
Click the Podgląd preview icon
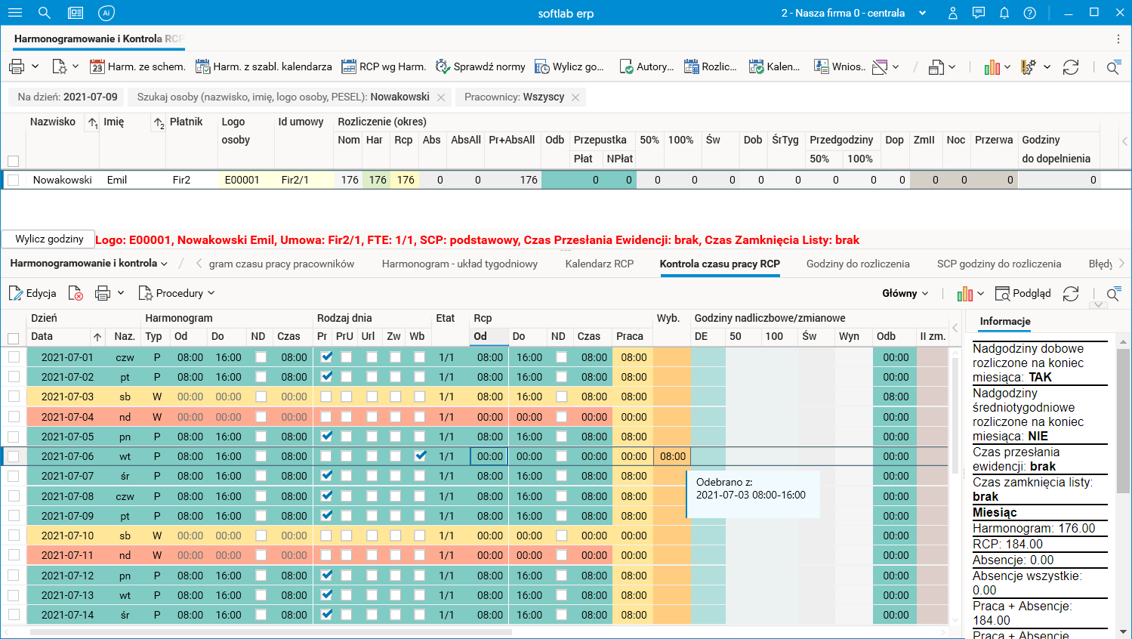[1003, 293]
